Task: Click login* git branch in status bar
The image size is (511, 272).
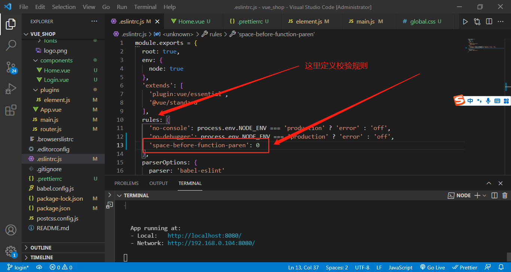Action: [x=18, y=267]
